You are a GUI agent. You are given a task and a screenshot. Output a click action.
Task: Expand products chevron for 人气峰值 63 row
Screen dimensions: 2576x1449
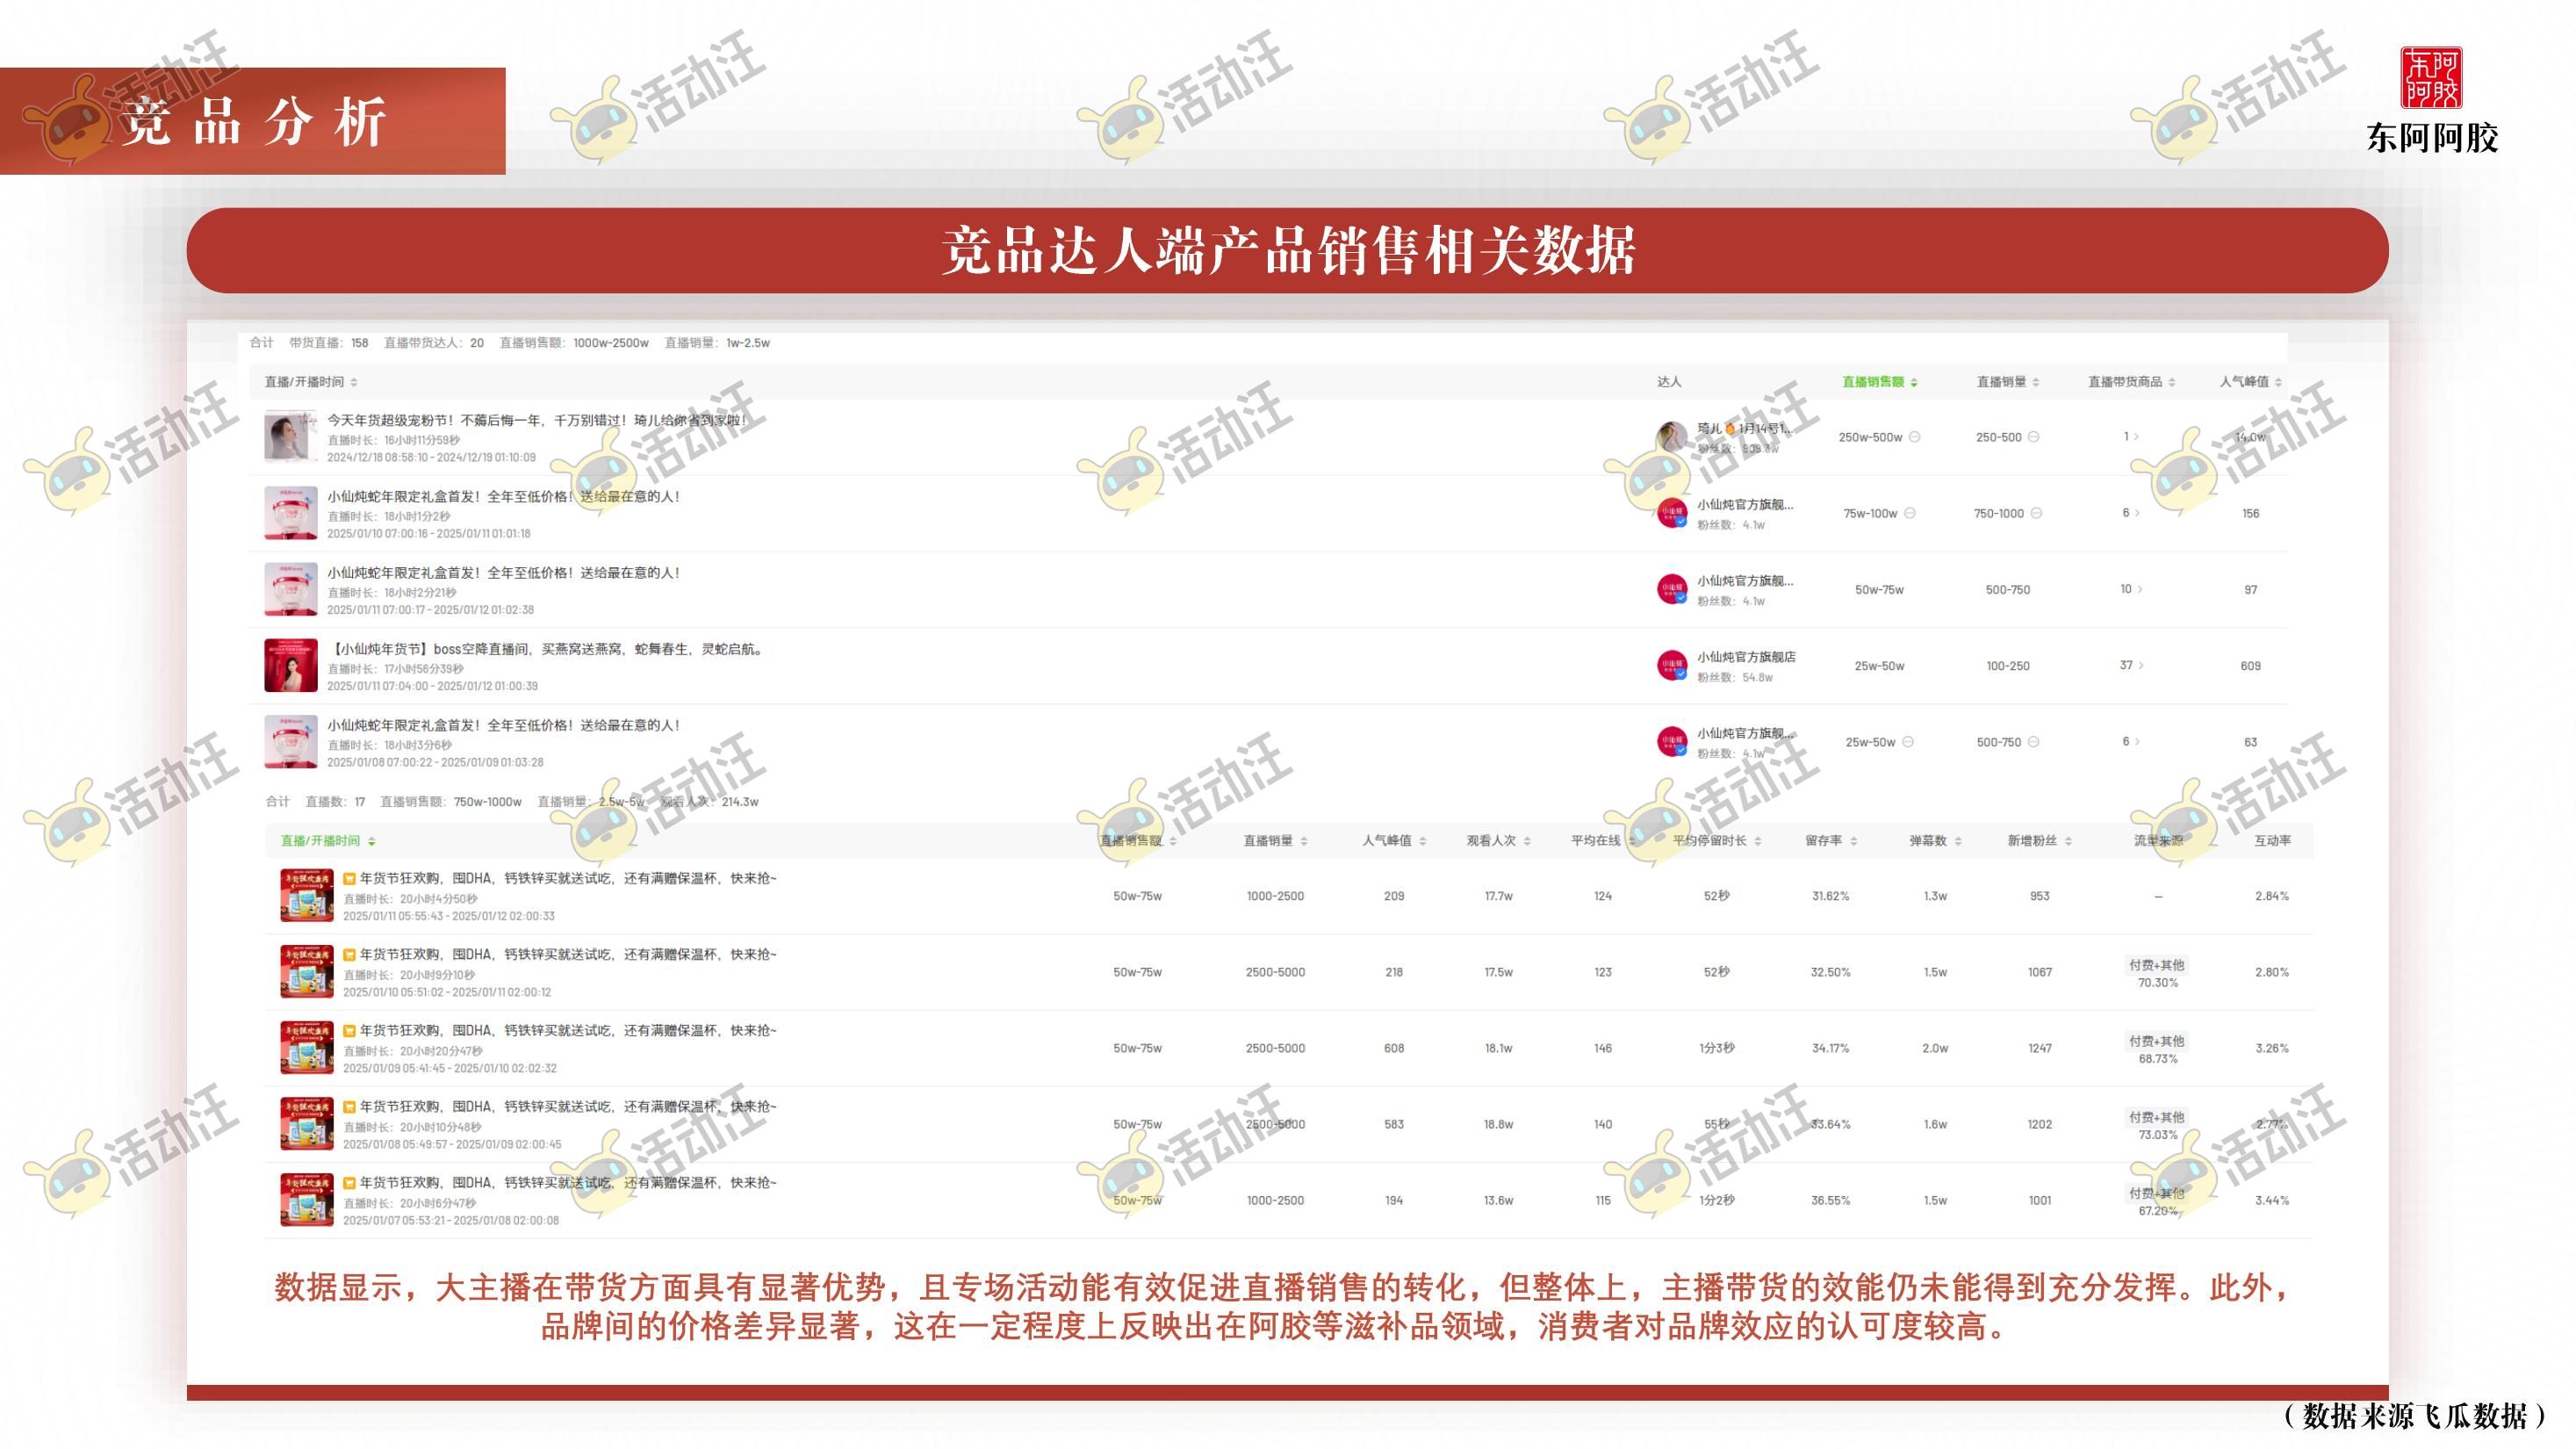tap(2137, 742)
